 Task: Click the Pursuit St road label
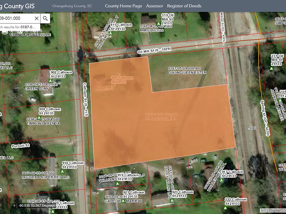pyautogui.click(x=21, y=146)
